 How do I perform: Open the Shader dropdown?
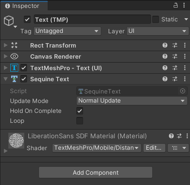[x=97, y=148]
